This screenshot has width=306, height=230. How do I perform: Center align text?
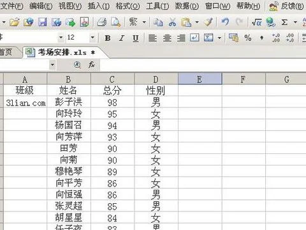pos(167,38)
